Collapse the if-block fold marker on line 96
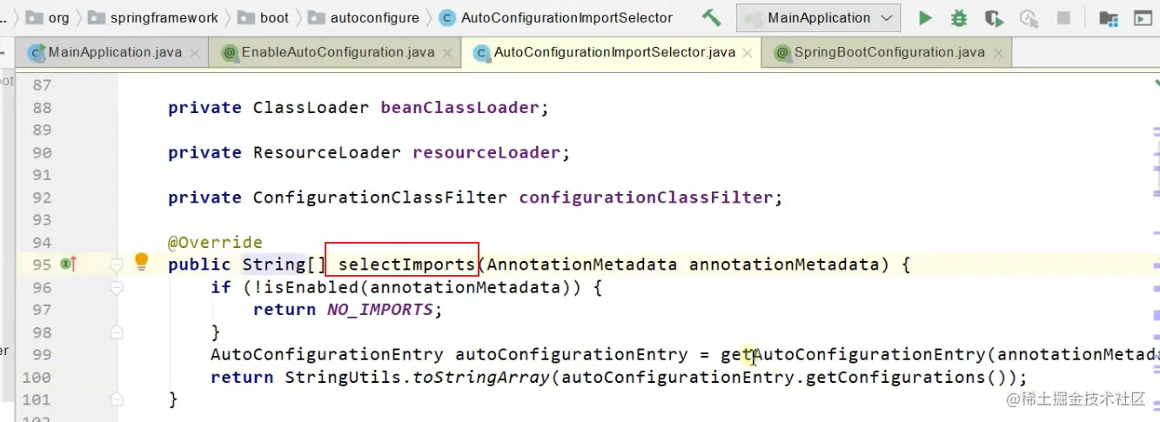Screen dimensions: 1160x422 (x=116, y=286)
